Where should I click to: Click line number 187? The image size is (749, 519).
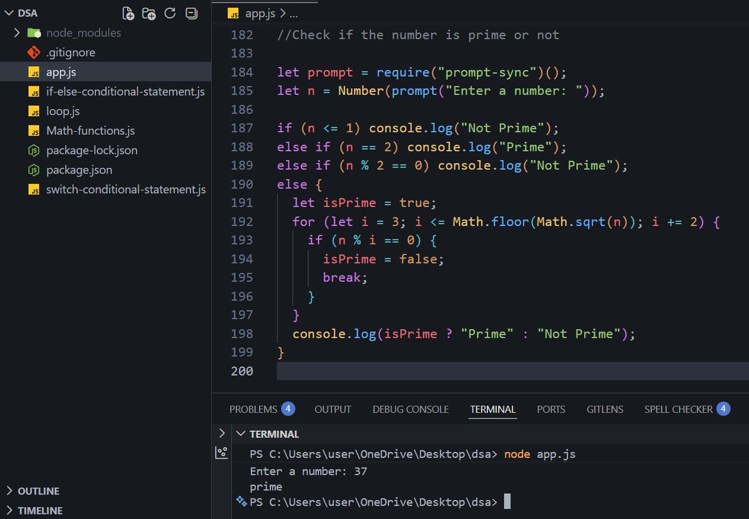tap(242, 128)
